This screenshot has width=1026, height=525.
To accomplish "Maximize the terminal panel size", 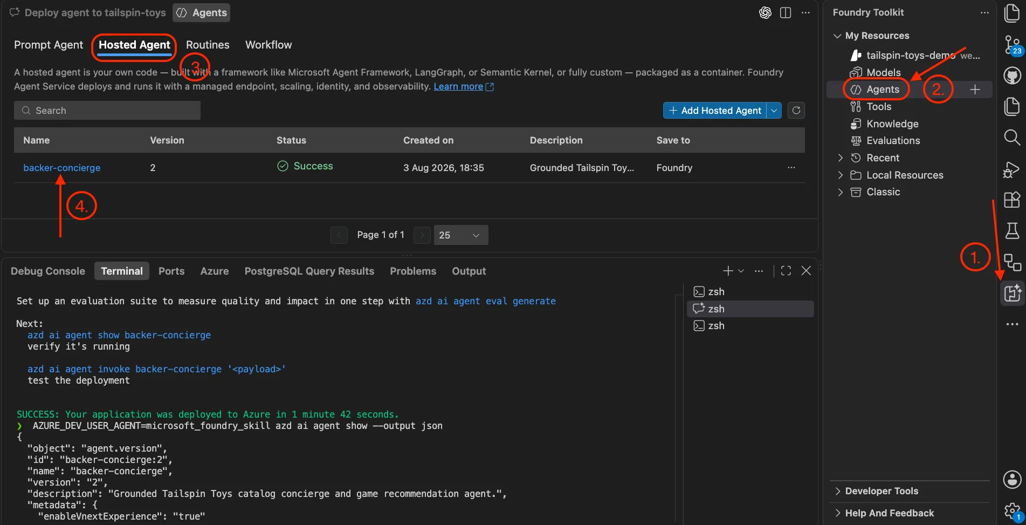I will click(786, 271).
